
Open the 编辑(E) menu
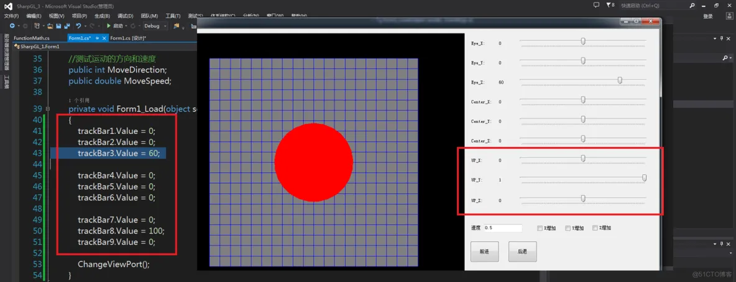tap(34, 16)
